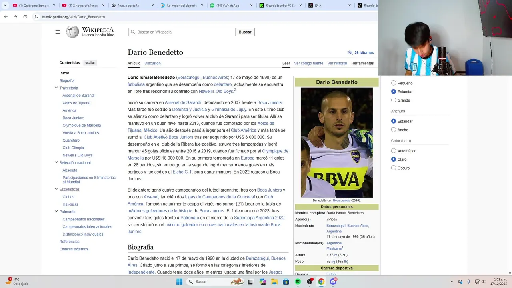Hide the Contenidos sidebar with ocultar

90,63
